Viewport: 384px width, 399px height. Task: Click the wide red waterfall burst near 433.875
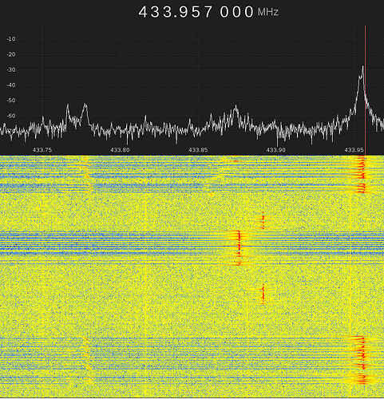click(x=239, y=248)
